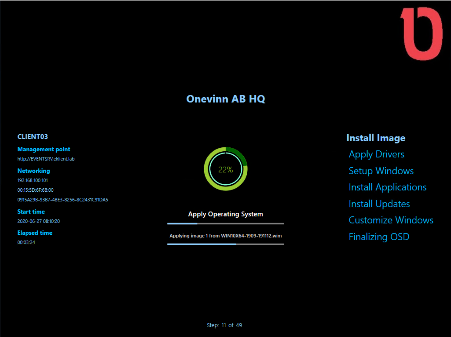The width and height of the screenshot is (451, 337).
Task: Click the 'Elapsed time' heading
Action: tap(35, 233)
